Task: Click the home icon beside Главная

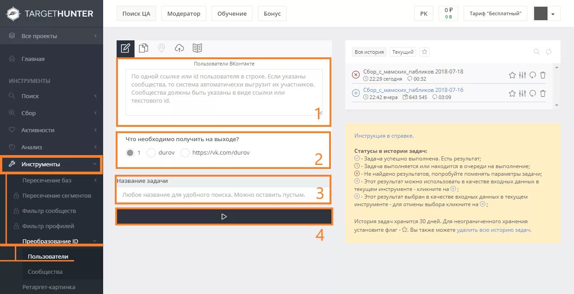Action: click(x=13, y=59)
